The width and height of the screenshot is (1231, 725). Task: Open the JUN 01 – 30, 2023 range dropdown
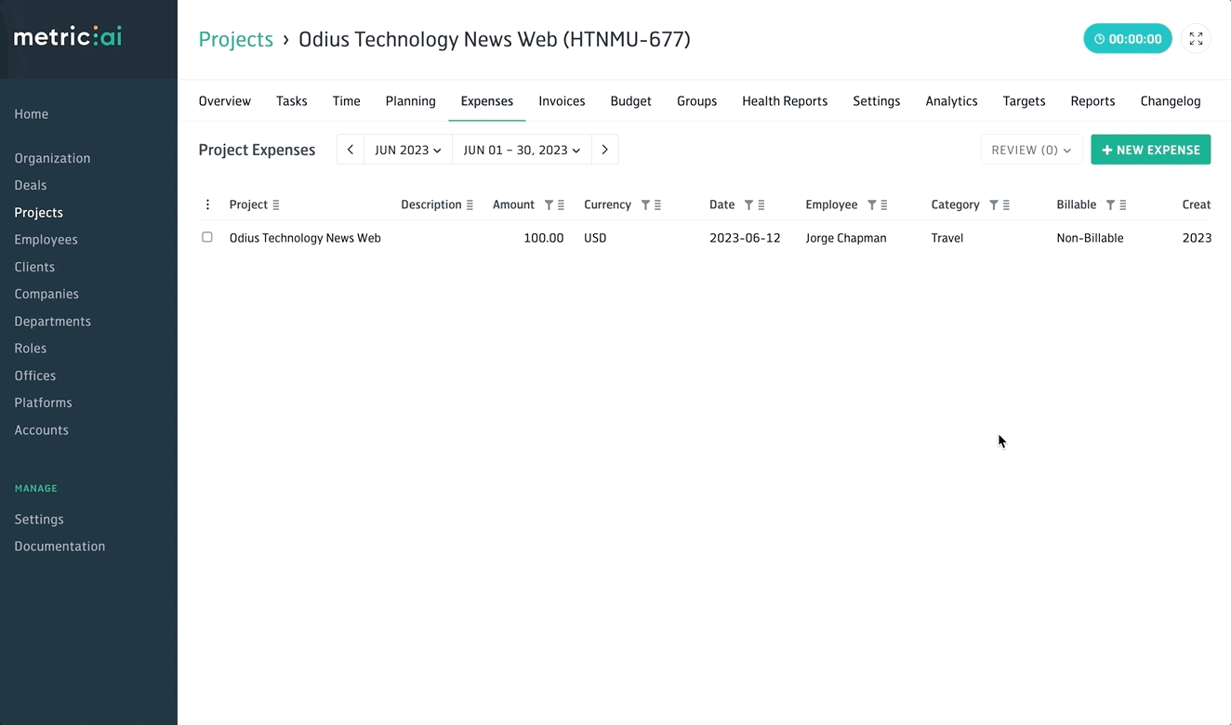(521, 150)
